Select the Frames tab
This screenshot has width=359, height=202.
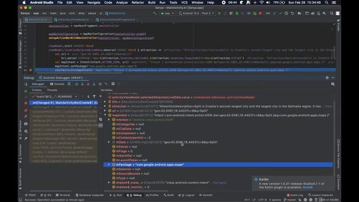pos(36,90)
